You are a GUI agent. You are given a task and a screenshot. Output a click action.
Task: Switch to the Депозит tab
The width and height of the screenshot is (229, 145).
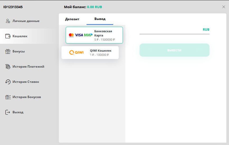click(72, 19)
